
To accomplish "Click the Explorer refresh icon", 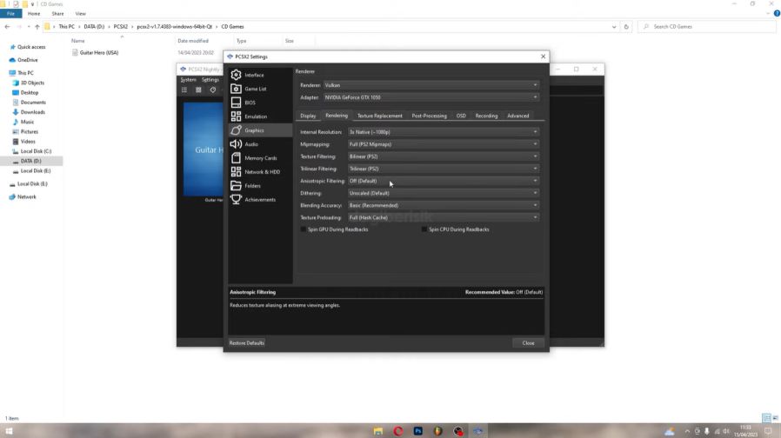I will [626, 27].
